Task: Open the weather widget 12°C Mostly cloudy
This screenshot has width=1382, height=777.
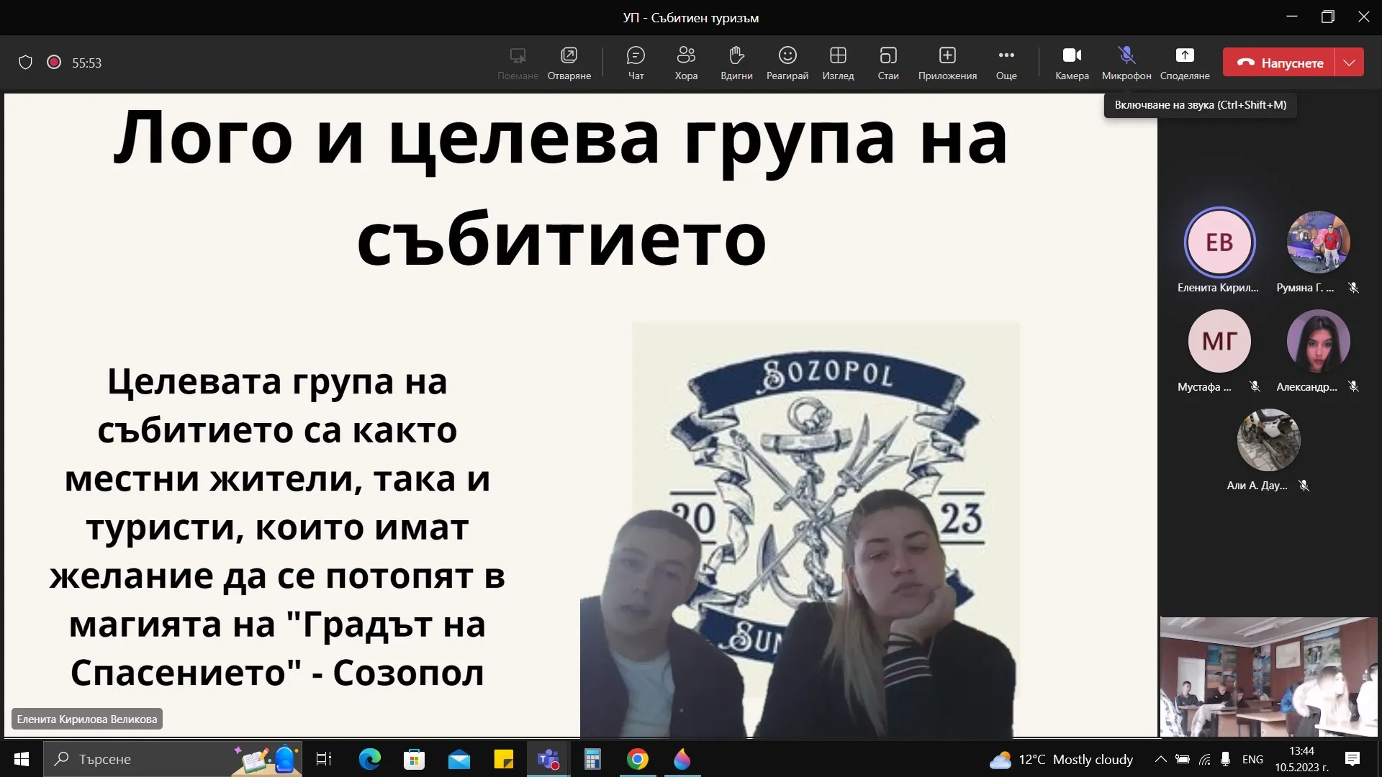Action: (x=1061, y=759)
